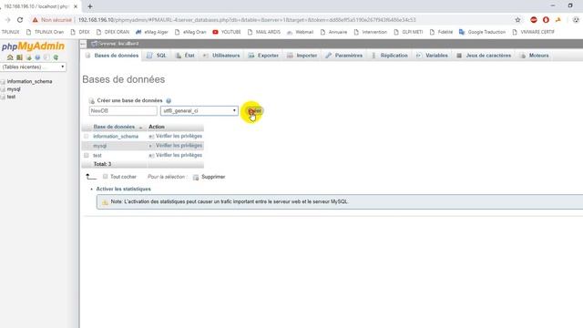Click the help icon next to Créer une base de données

point(169,101)
